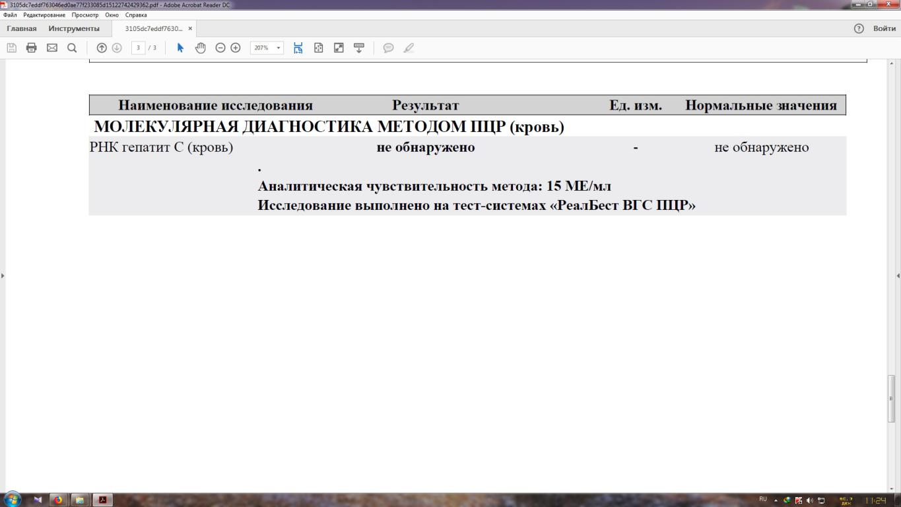The width and height of the screenshot is (901, 507).
Task: Select the Hand pan tool
Action: click(x=200, y=48)
